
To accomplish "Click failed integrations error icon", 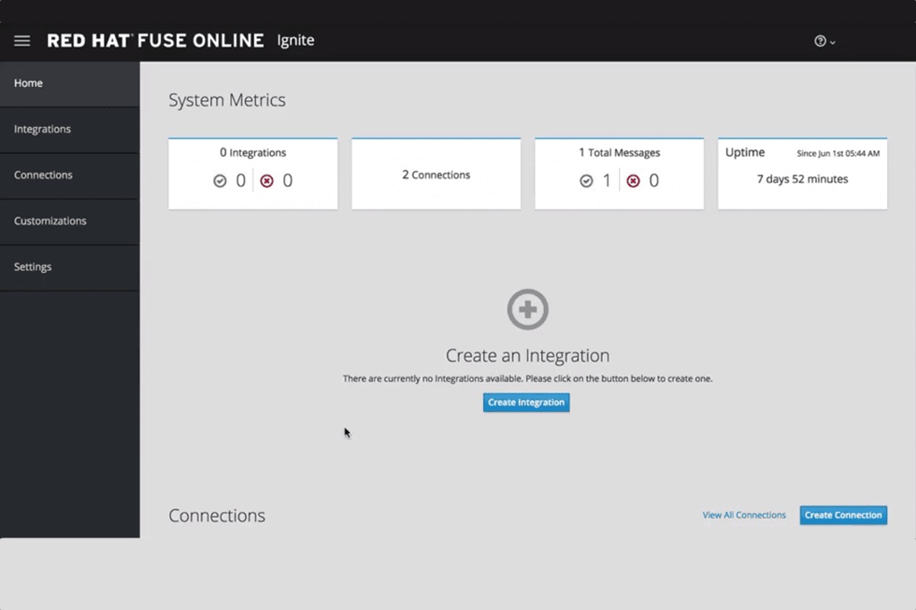I will (267, 182).
